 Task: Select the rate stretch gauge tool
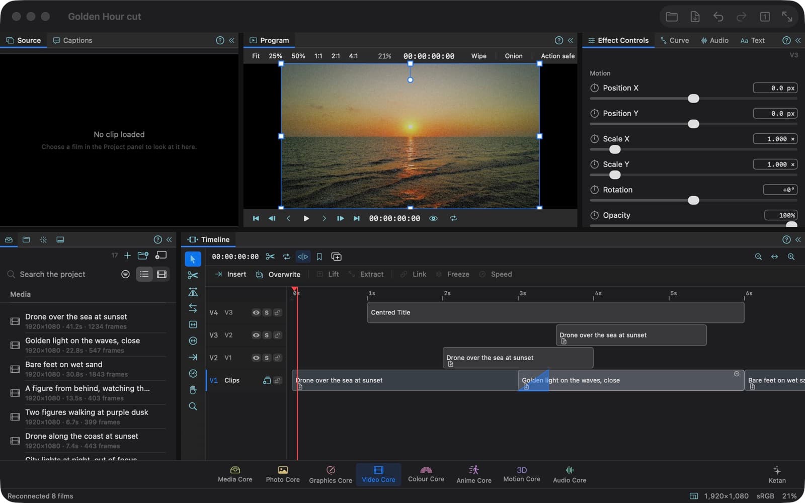[193, 373]
